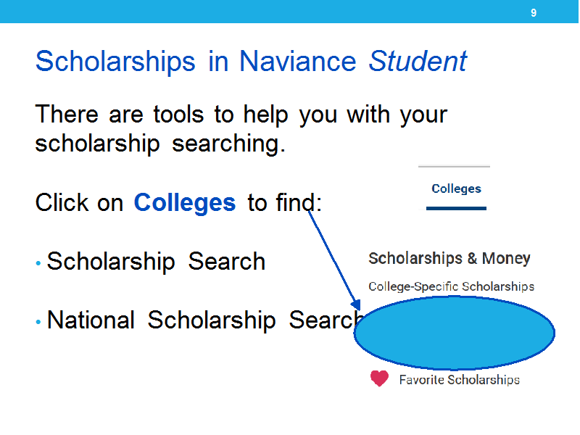Click the paragraph about scholarship searching tools
This screenshot has width=580, height=435.
pyautogui.click(x=241, y=129)
